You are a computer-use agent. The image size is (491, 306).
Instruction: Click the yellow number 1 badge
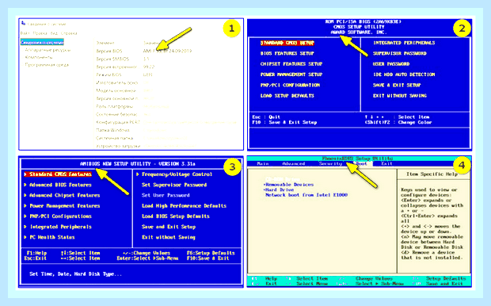(x=232, y=29)
